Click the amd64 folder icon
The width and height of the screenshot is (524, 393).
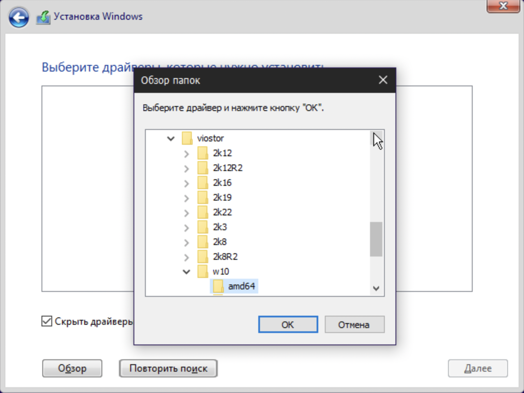218,286
